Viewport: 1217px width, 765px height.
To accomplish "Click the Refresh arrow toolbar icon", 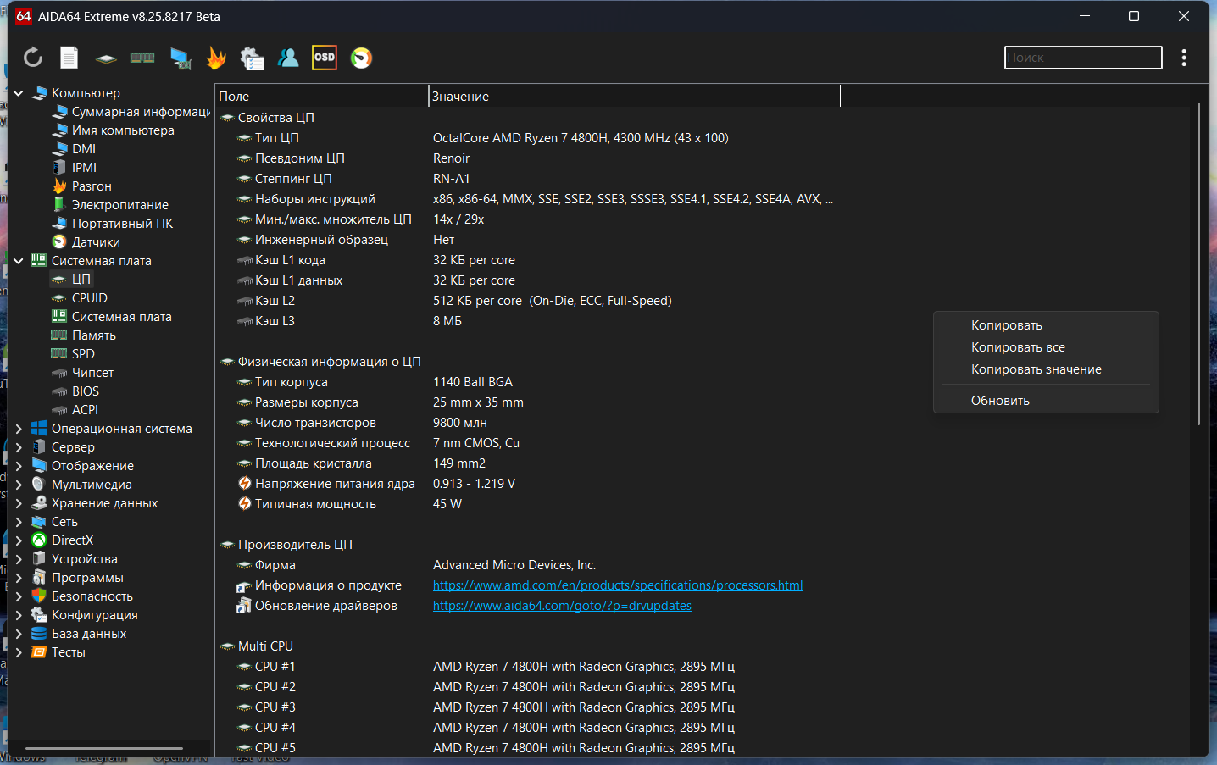I will (x=33, y=58).
